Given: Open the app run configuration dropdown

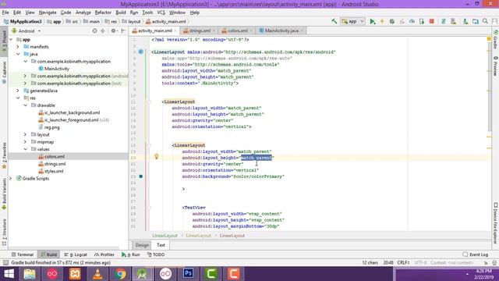Looking at the screenshot, I should pyautogui.click(x=352, y=21).
